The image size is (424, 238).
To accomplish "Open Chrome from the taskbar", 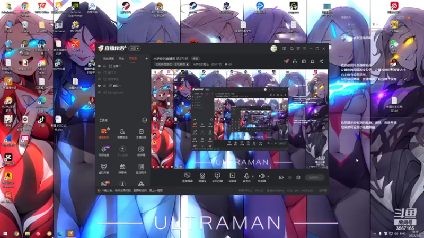I will click(16, 233).
